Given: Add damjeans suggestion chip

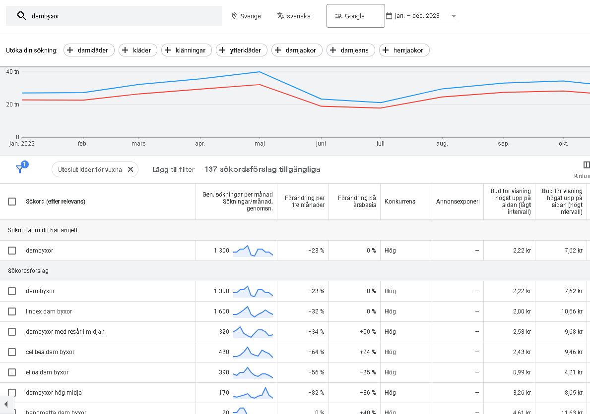Looking at the screenshot, I should coord(350,50).
